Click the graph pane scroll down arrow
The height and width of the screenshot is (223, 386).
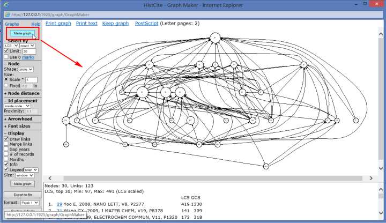381,168
